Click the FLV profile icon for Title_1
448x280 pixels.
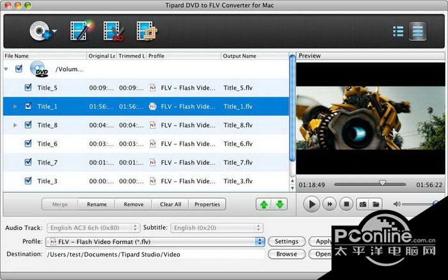(153, 106)
